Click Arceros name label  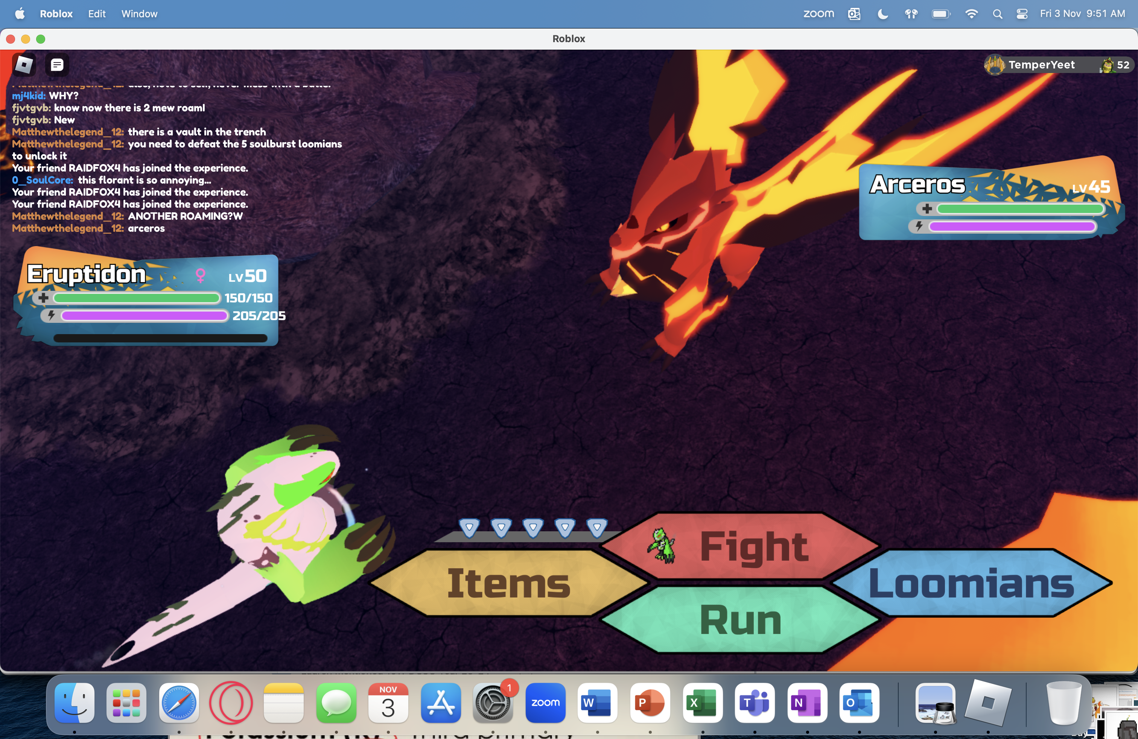pos(917,184)
